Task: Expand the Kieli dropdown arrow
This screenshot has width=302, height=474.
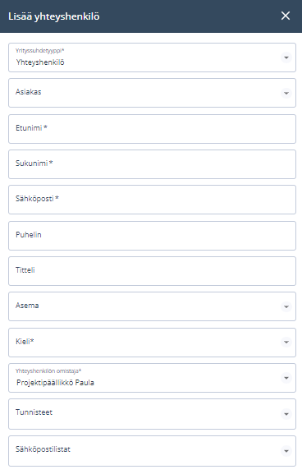Action: [286, 342]
